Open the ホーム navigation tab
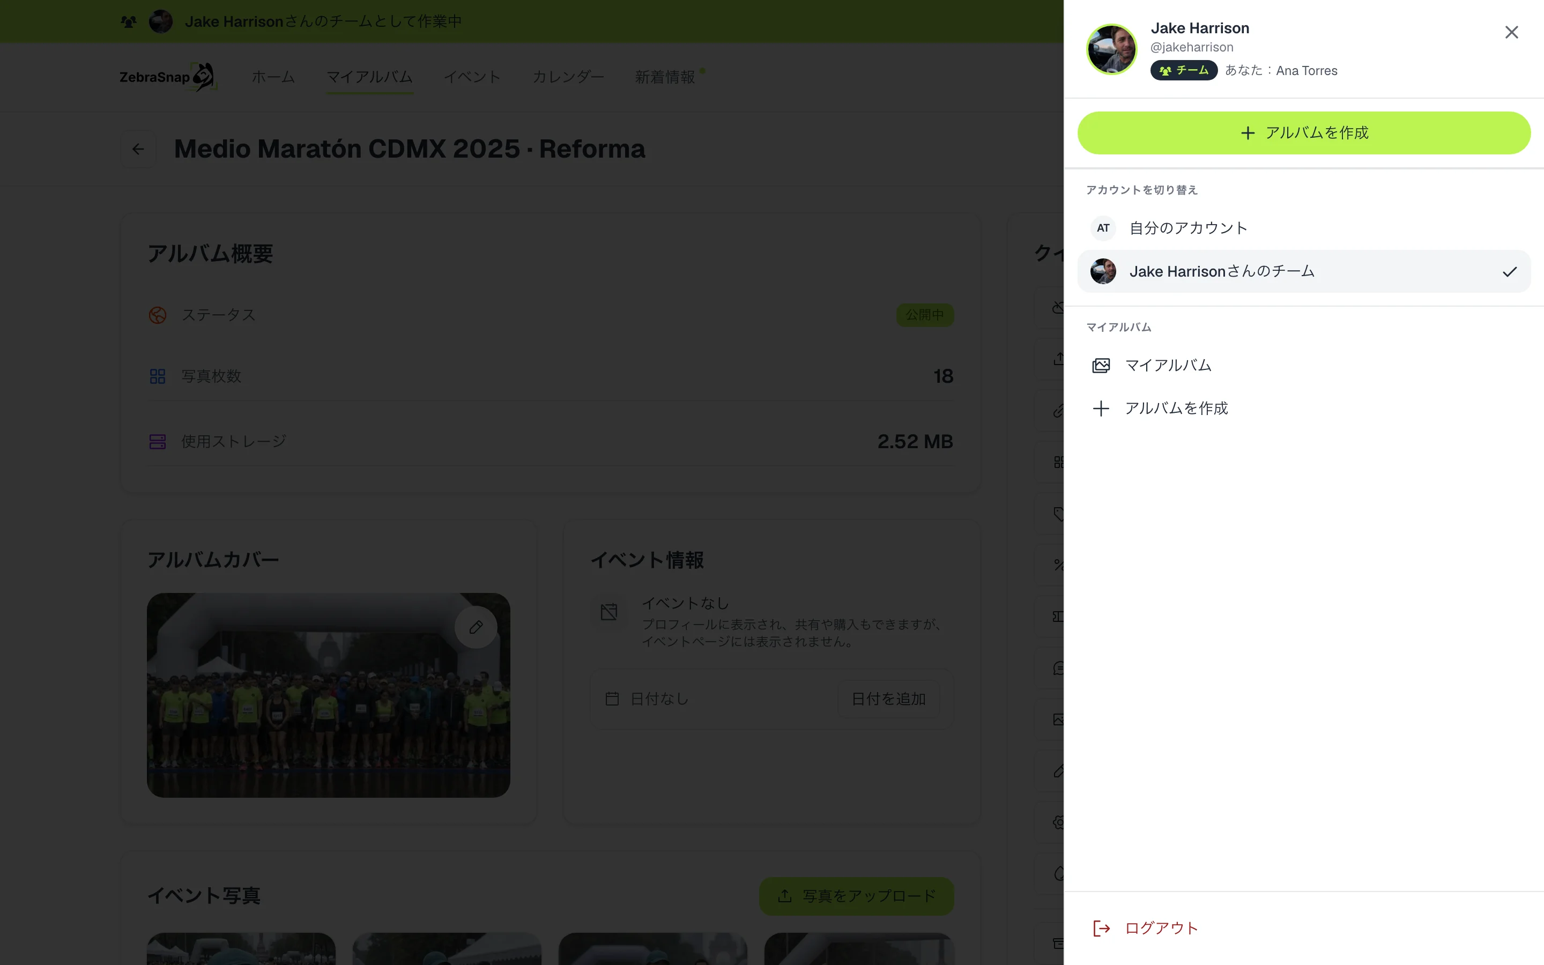The height and width of the screenshot is (965, 1544). [273, 77]
